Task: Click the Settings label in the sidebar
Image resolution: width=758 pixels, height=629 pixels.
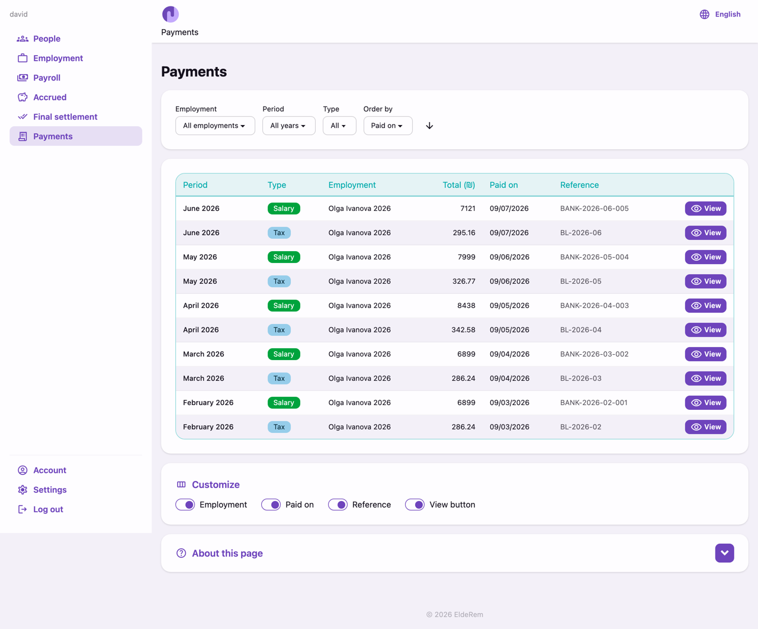Action: coord(50,490)
